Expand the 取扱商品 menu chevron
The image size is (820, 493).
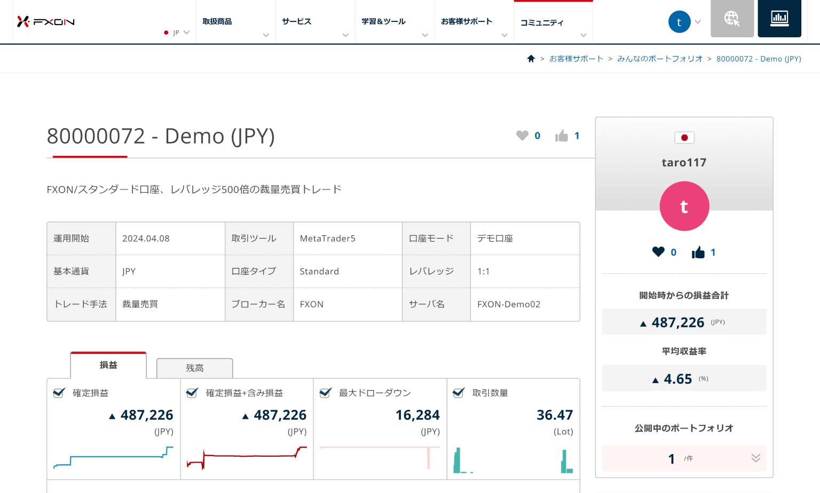[266, 35]
